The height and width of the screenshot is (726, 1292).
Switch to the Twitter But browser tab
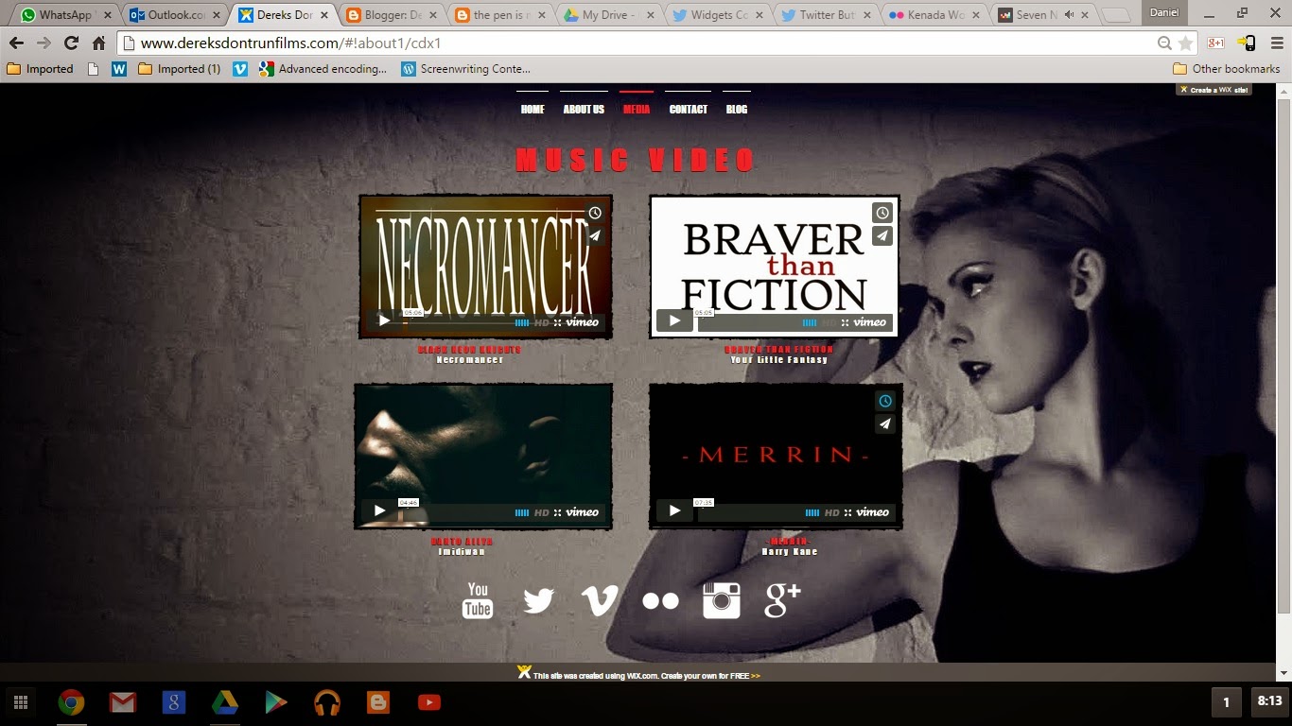(827, 15)
